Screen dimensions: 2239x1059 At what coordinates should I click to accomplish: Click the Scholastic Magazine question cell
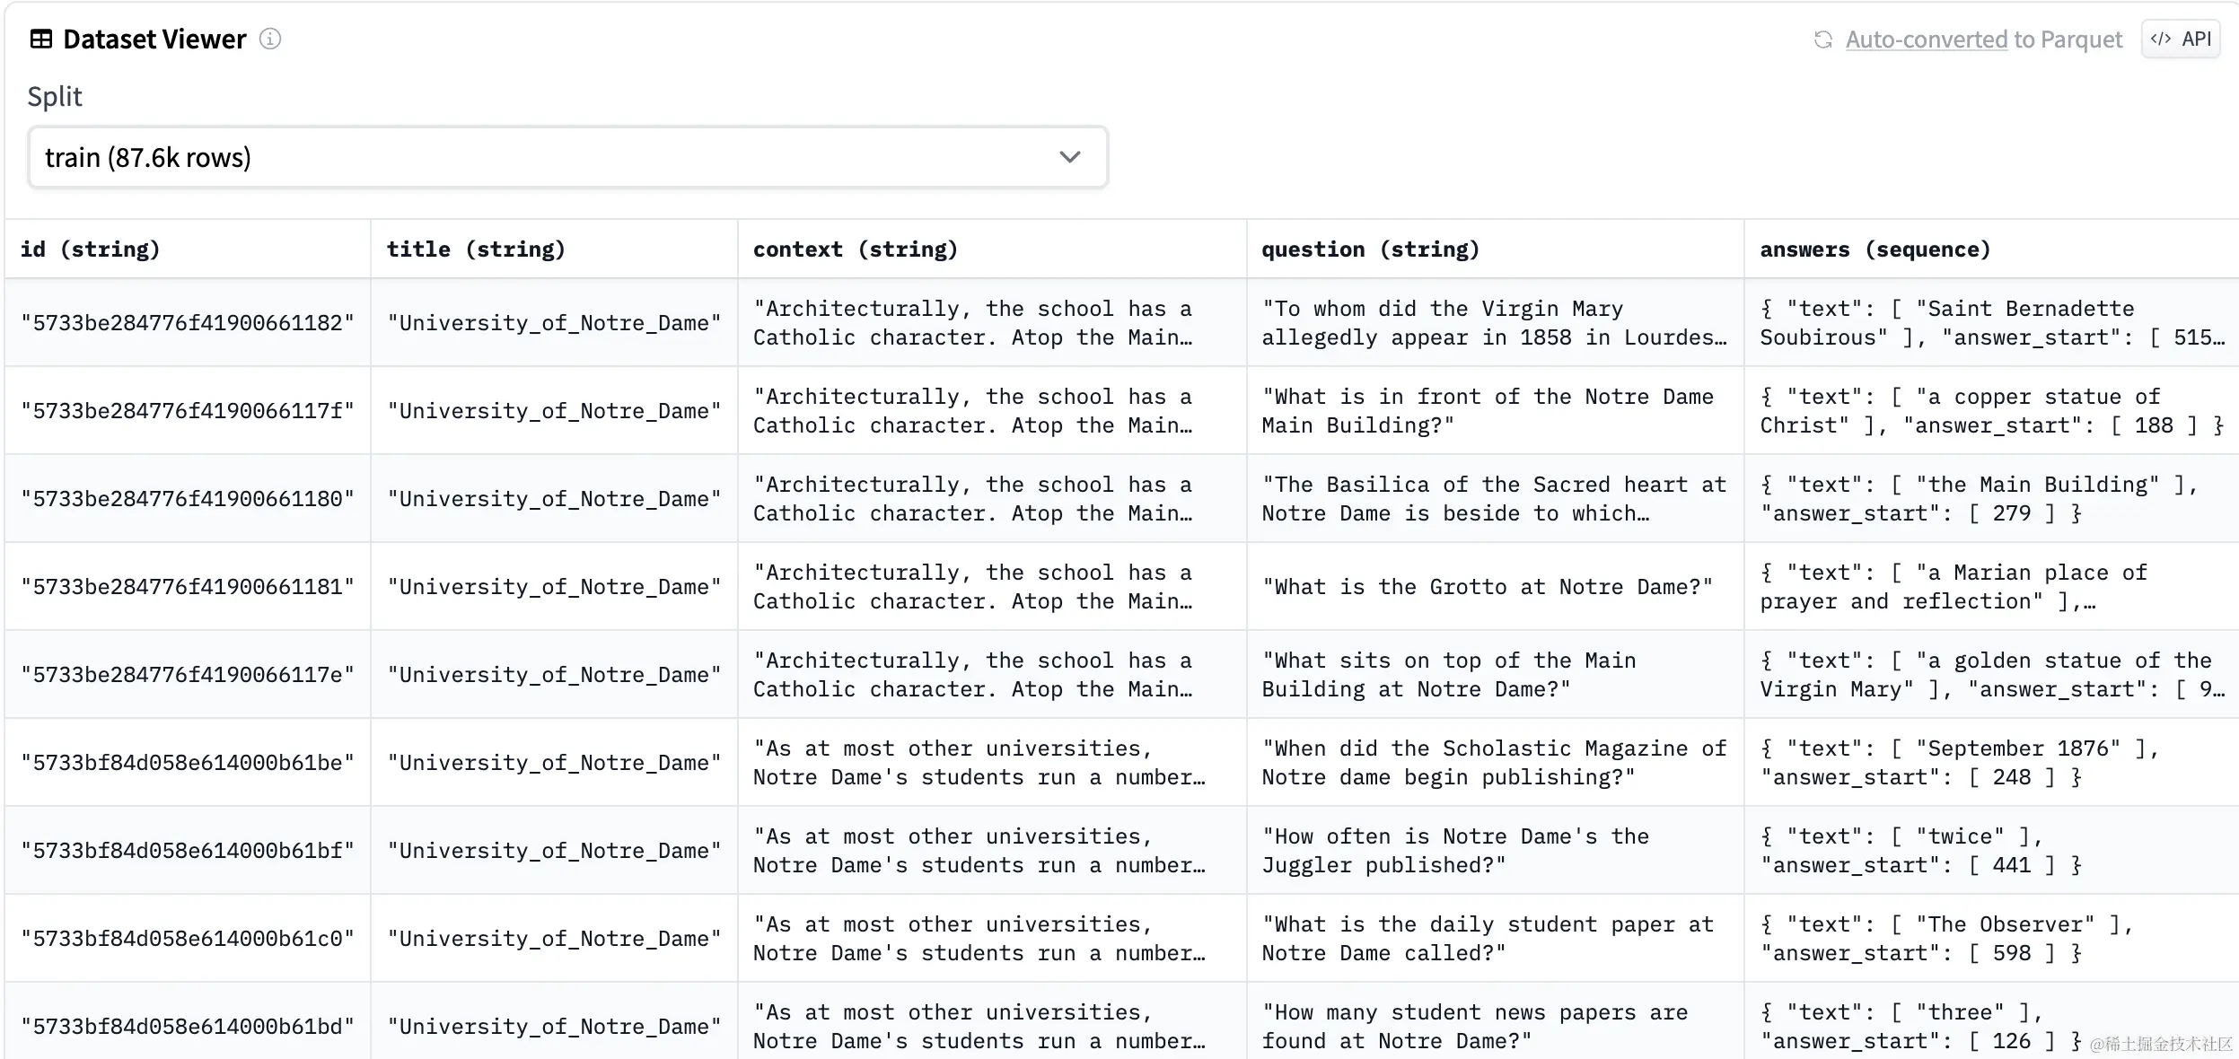[x=1493, y=763]
